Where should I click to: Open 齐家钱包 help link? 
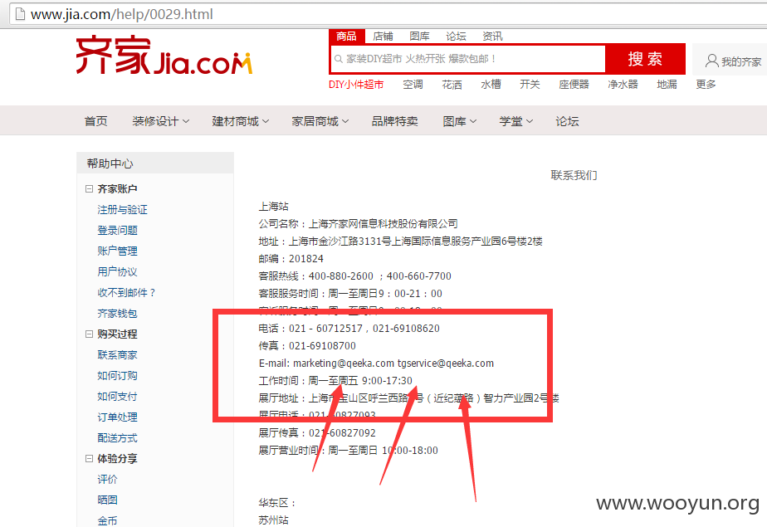tap(117, 314)
